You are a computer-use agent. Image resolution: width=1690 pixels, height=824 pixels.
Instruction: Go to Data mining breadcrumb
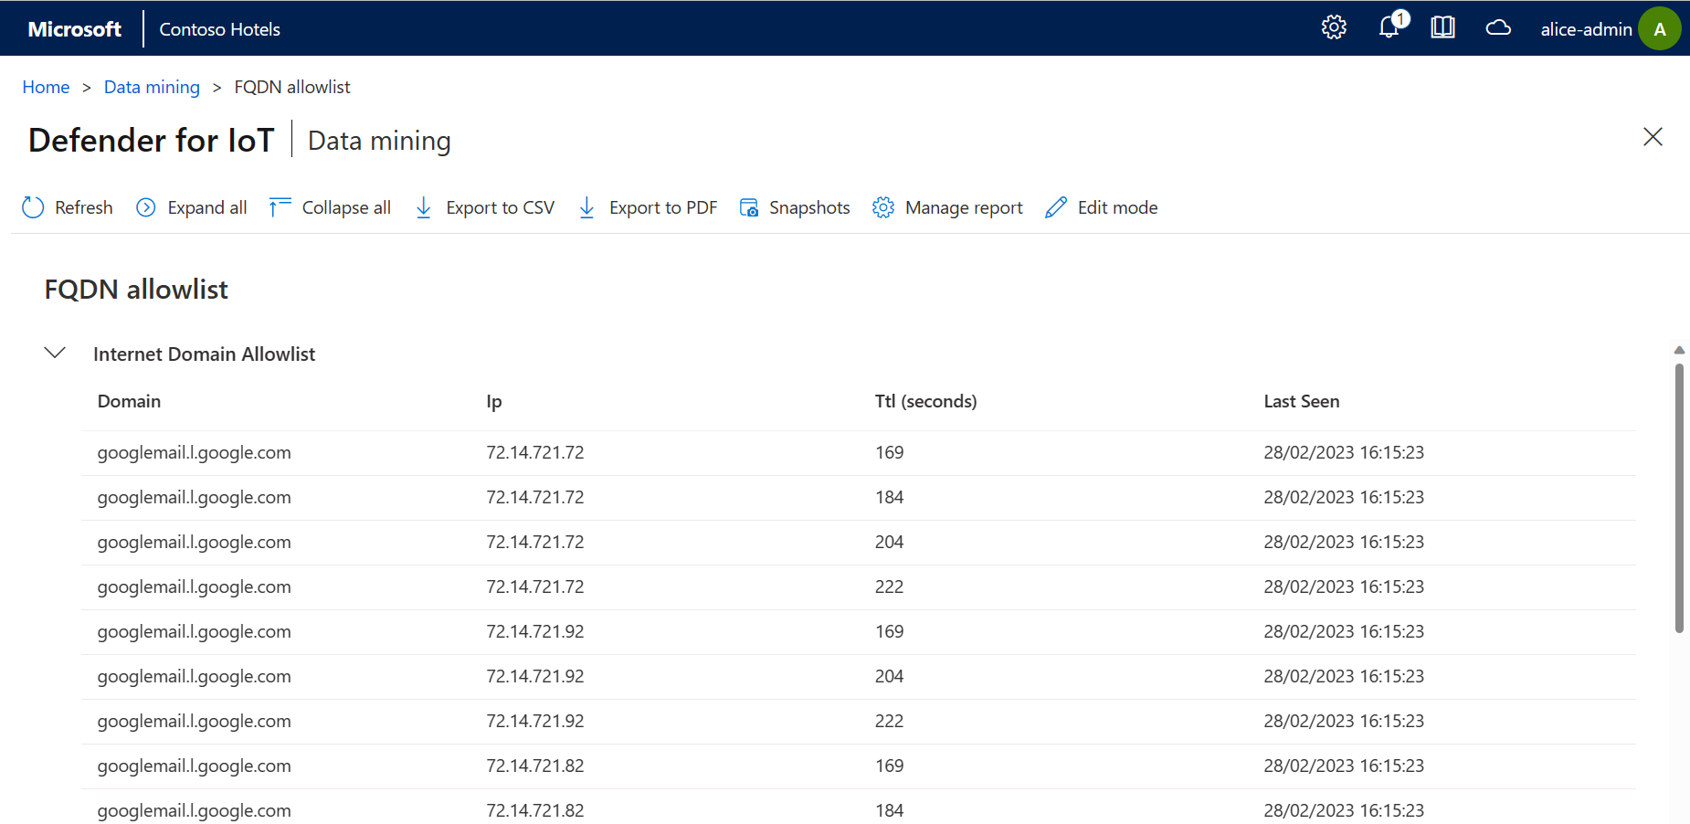[x=152, y=87]
